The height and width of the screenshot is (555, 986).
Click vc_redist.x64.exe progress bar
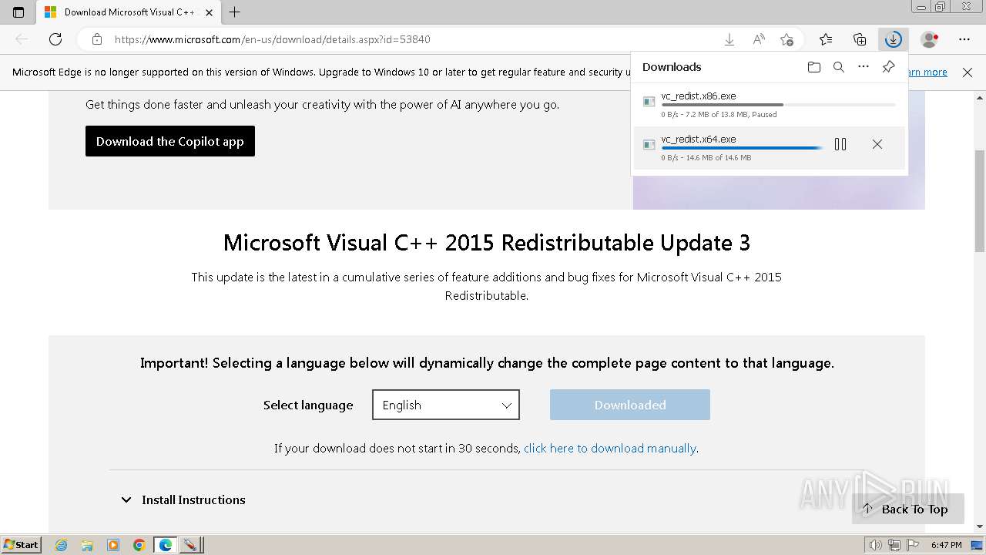pyautogui.click(x=742, y=148)
